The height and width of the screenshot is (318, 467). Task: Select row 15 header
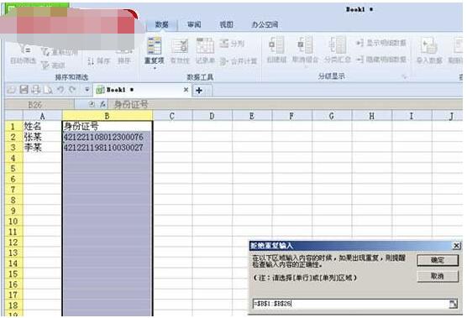pyautogui.click(x=13, y=274)
